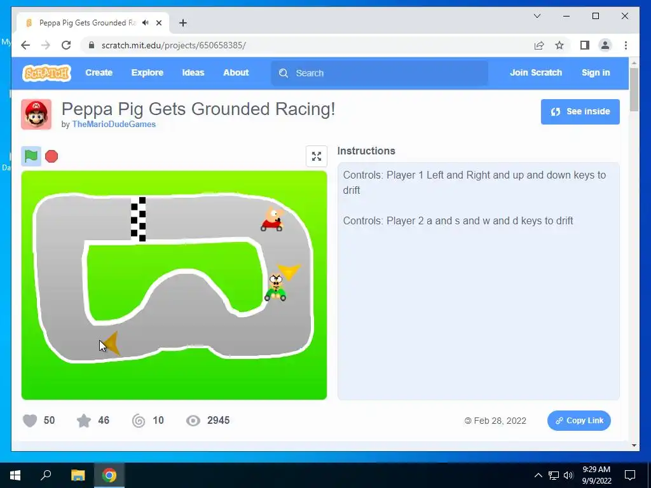Click the scrollbar down arrow
The image size is (651, 488).
click(x=634, y=445)
